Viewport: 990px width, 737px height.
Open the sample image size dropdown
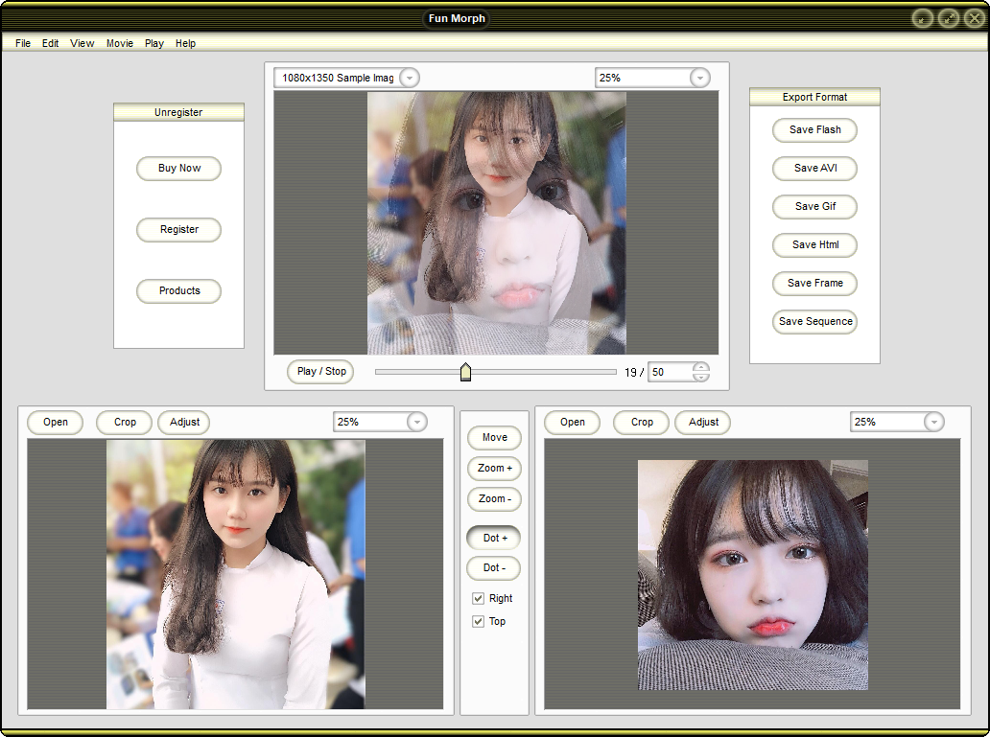tap(409, 78)
